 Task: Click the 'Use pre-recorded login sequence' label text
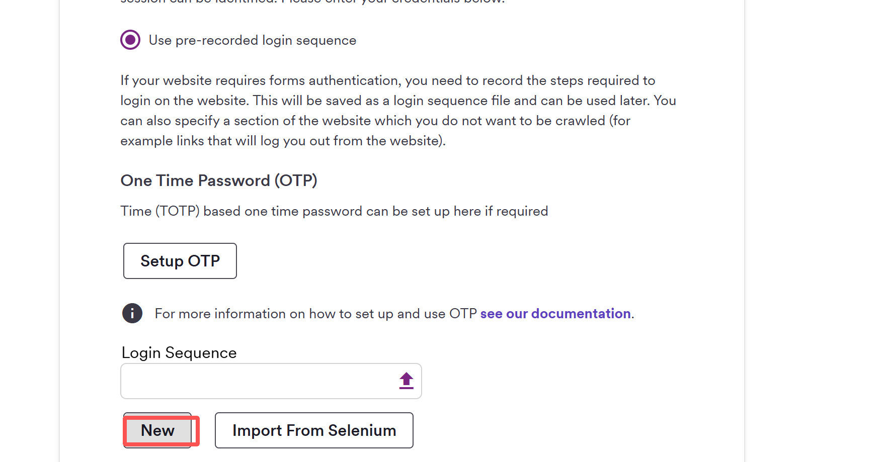[252, 40]
